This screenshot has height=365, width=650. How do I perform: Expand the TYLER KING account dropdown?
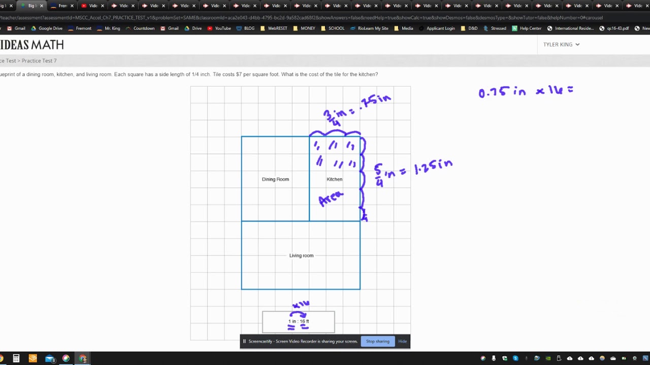[x=561, y=45]
